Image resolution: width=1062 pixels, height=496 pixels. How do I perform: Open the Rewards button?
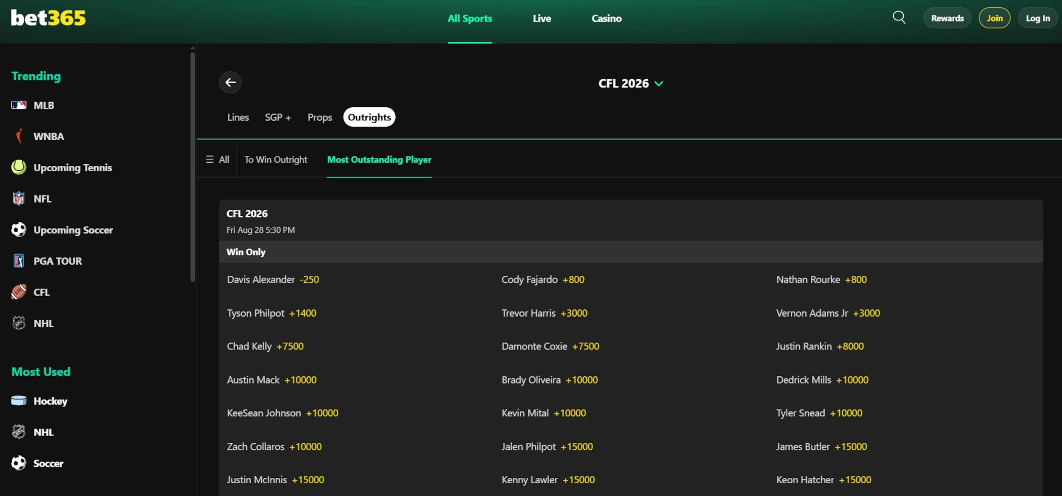coord(947,18)
